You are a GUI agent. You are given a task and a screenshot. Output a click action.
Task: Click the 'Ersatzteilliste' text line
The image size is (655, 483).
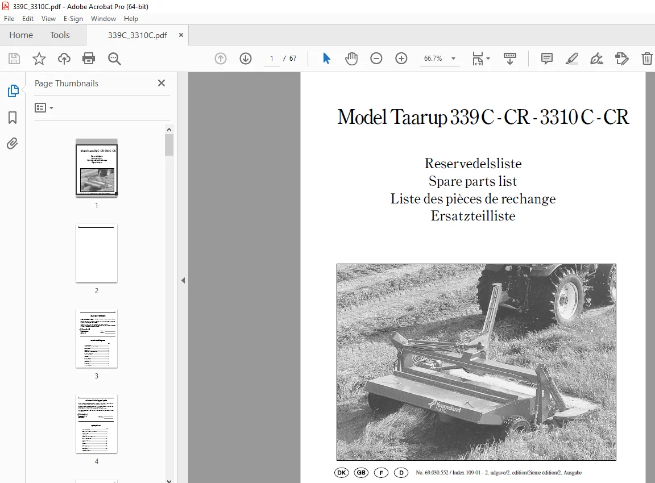click(473, 216)
